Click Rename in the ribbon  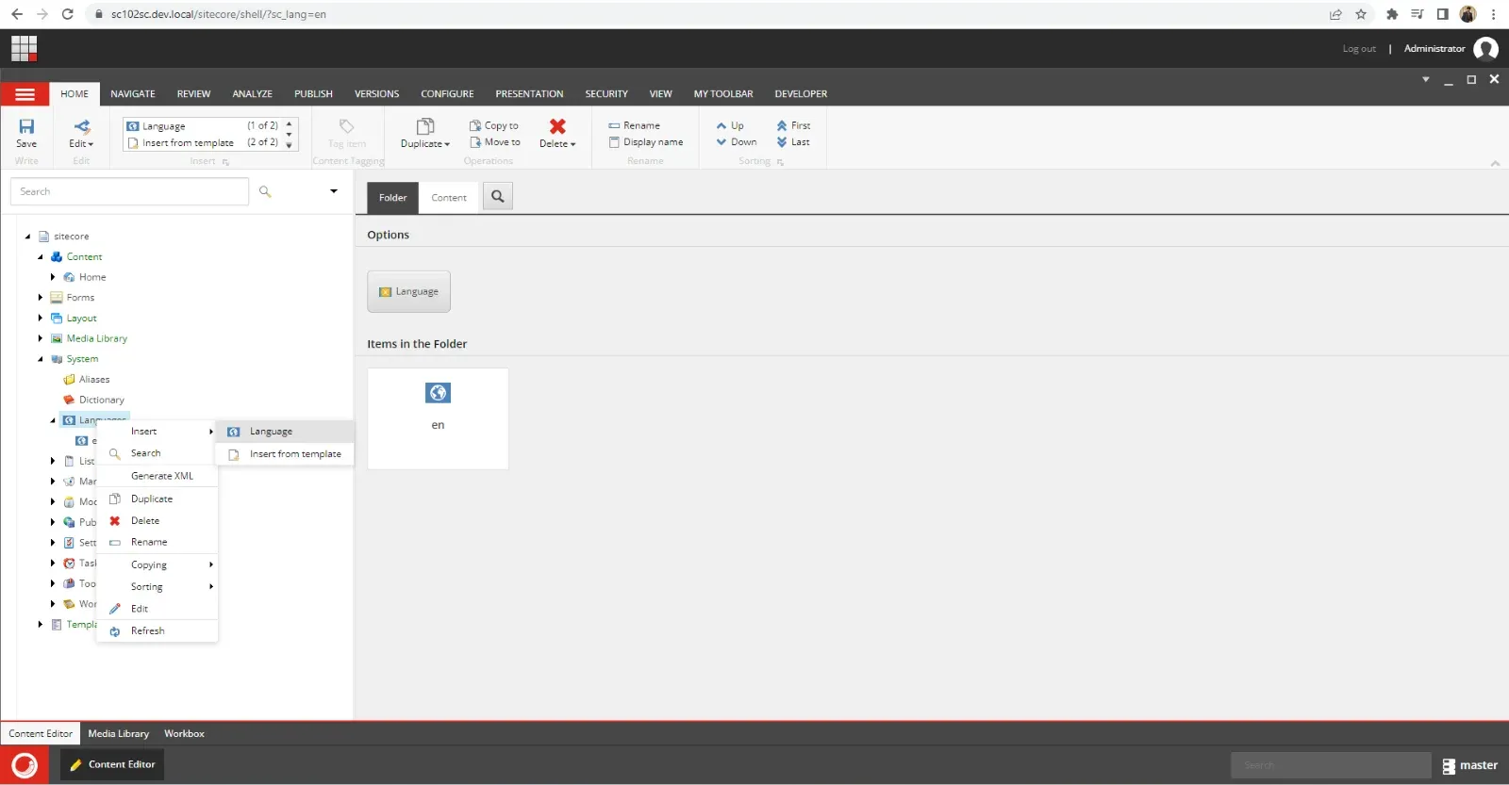pos(634,125)
